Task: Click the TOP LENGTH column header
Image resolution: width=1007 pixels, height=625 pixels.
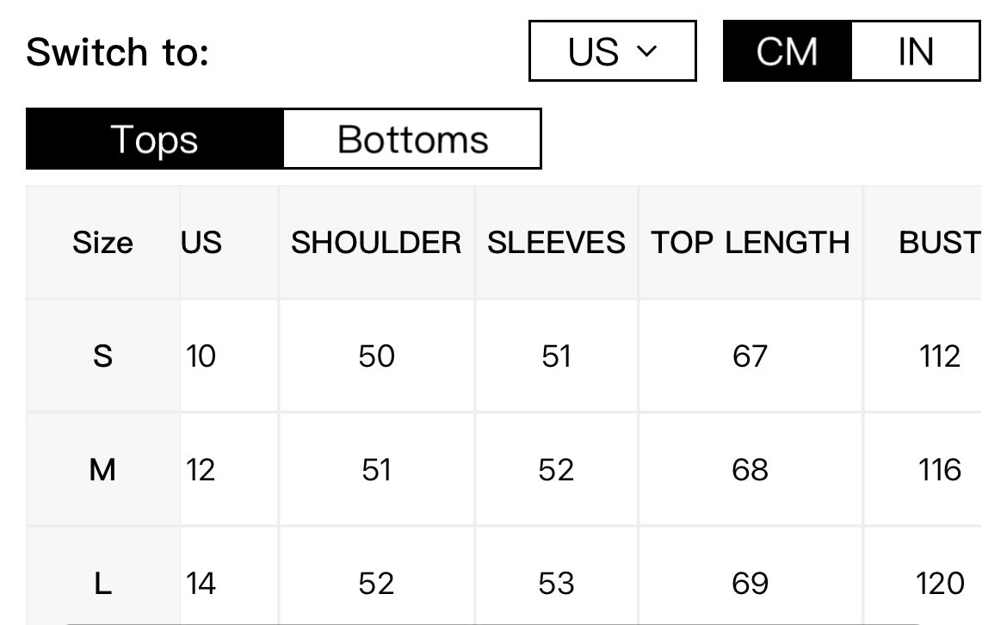Action: 751,243
